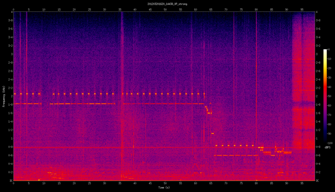Click the "-70" colorbar tick label
Screen dimensions: 335x192
(329, 115)
